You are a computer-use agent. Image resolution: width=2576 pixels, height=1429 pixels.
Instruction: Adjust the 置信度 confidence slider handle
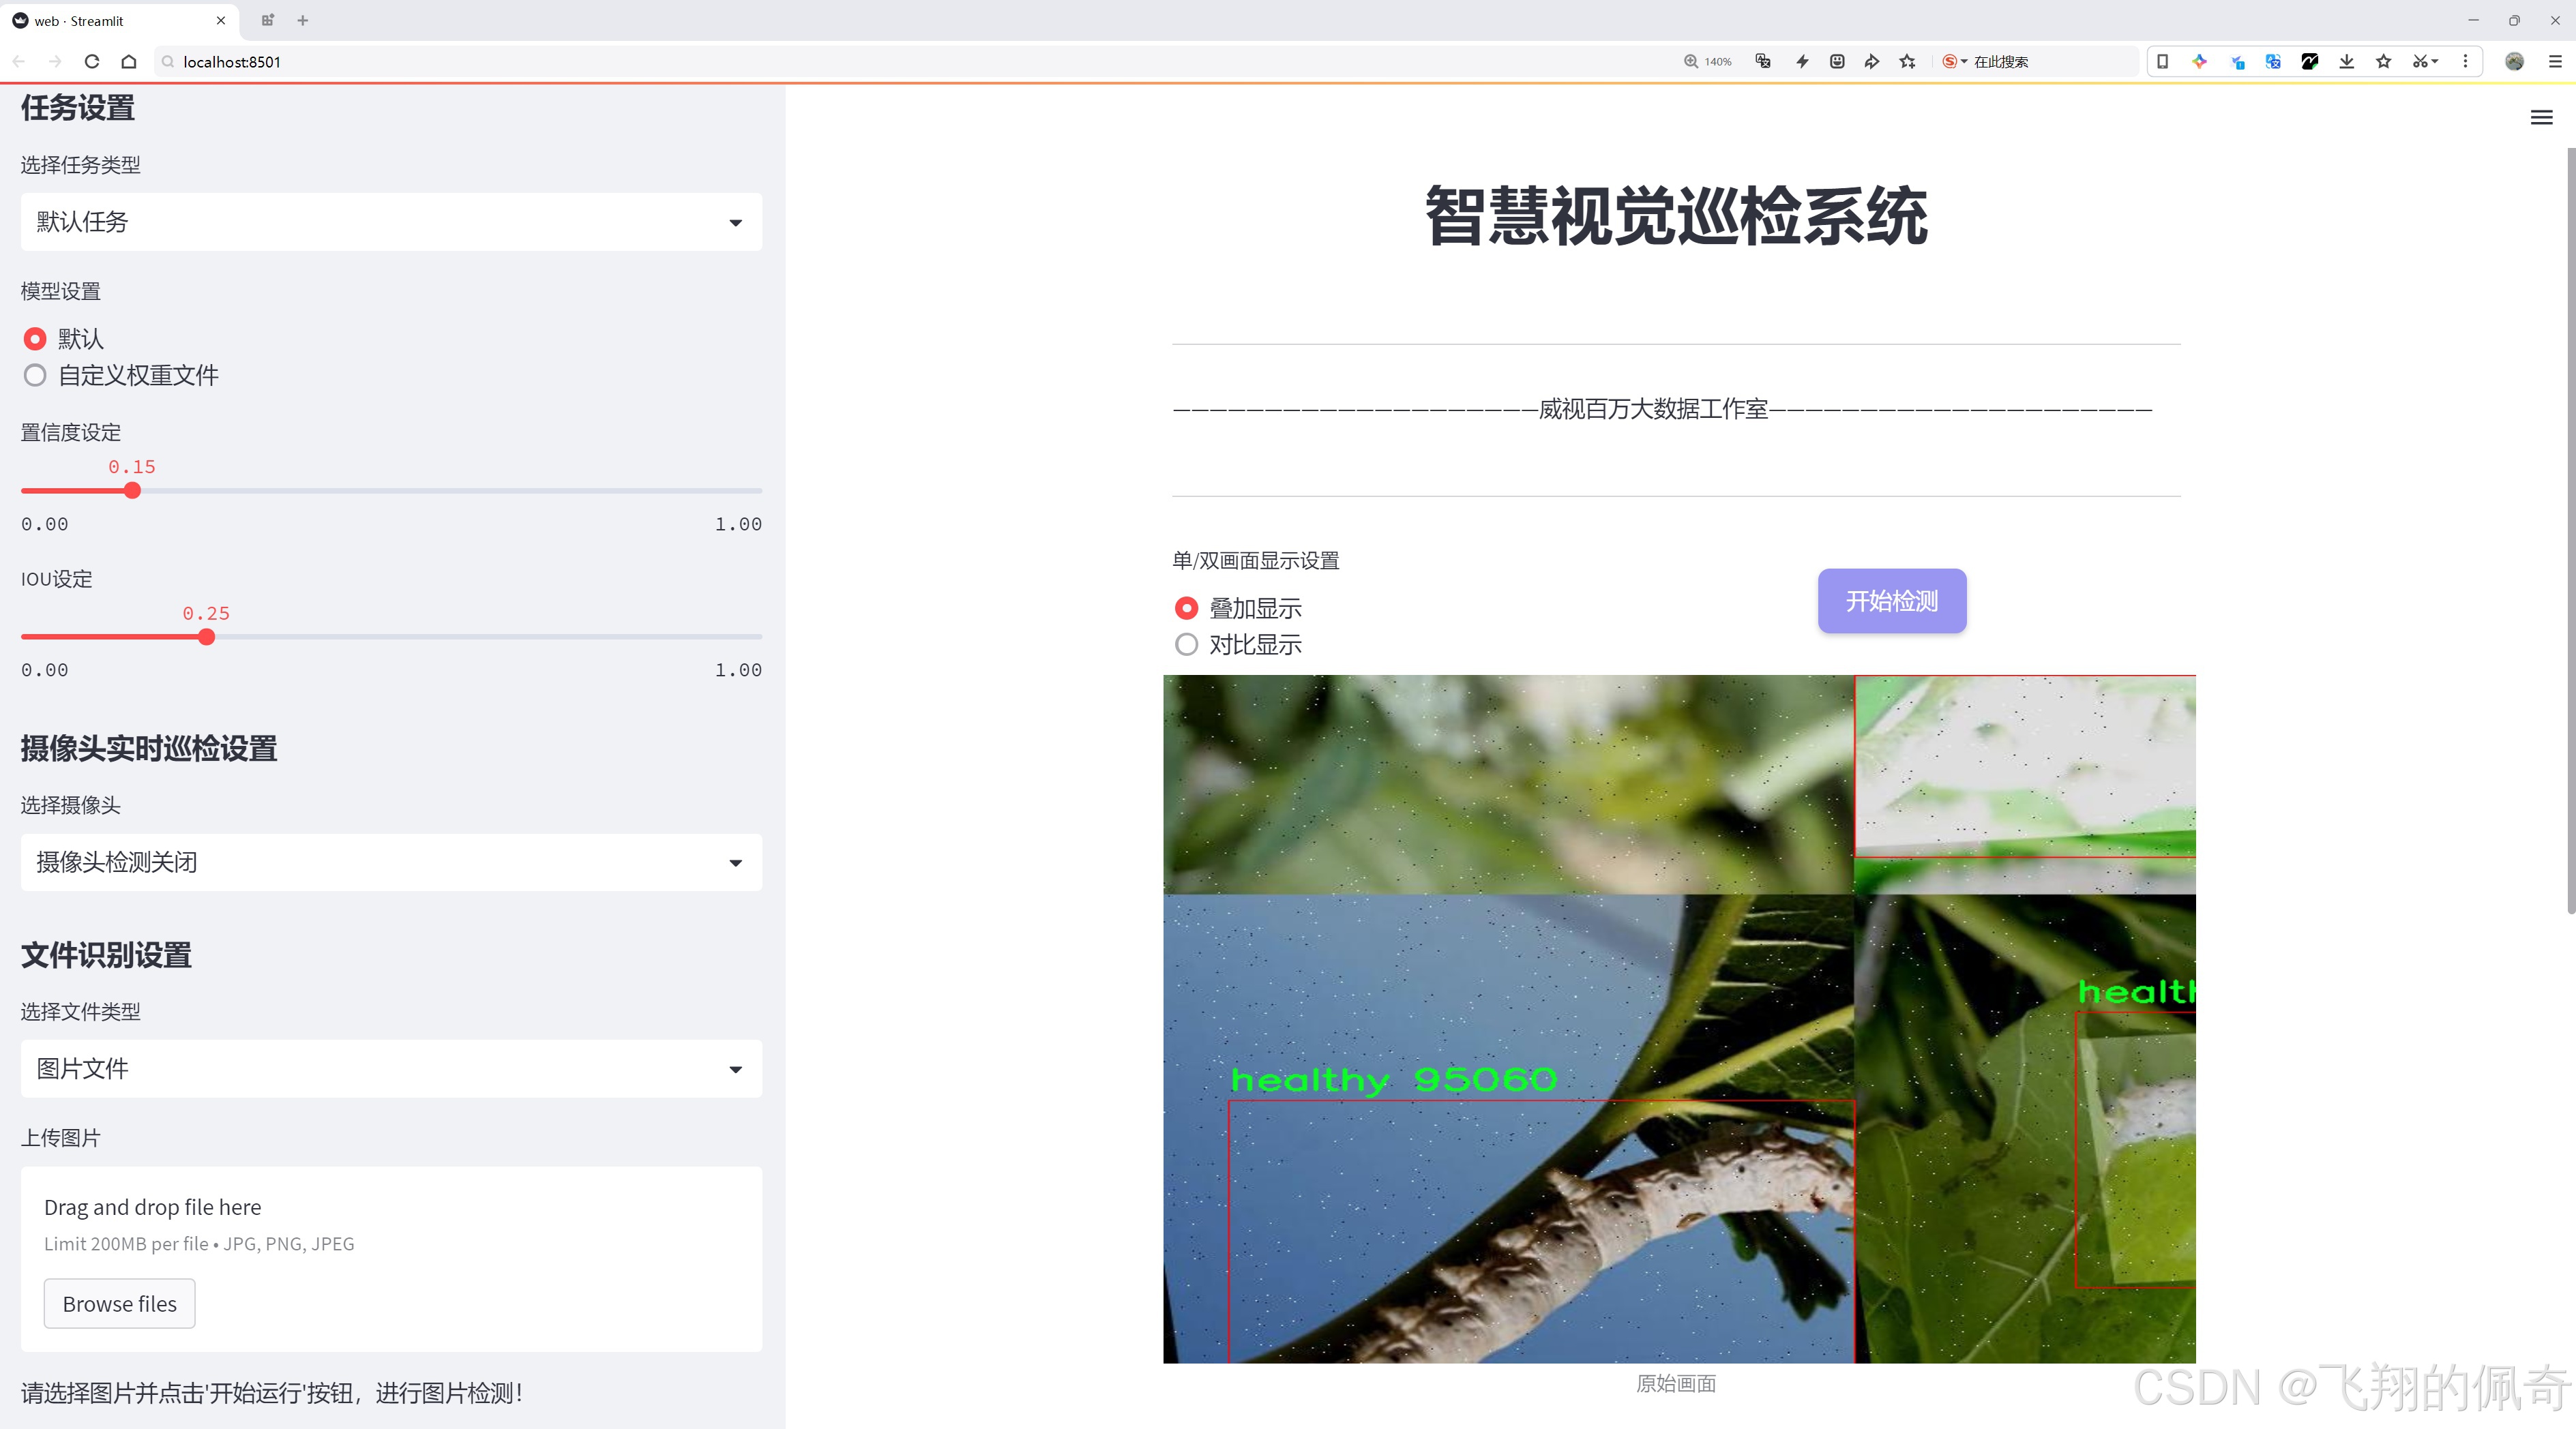point(133,491)
